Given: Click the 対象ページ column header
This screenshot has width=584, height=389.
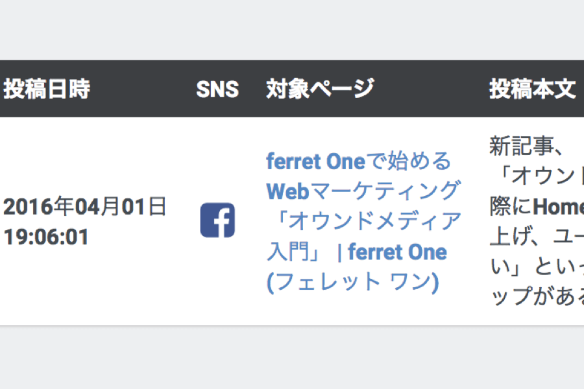Looking at the screenshot, I should click(320, 89).
